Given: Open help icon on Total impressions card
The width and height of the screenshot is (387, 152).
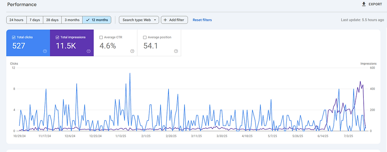Looking at the screenshot, I should coord(88,51).
